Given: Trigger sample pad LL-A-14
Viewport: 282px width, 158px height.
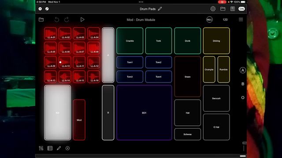Looking at the screenshot, I should click(x=65, y=77).
